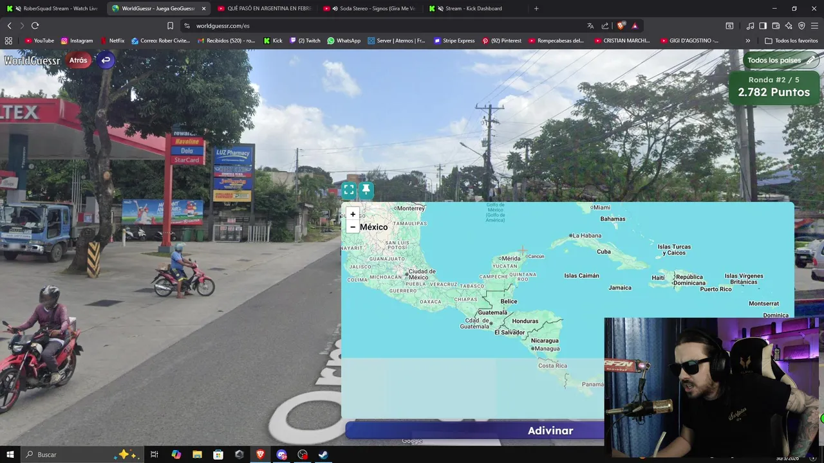Open (92) Pinterest bookmark

click(501, 41)
